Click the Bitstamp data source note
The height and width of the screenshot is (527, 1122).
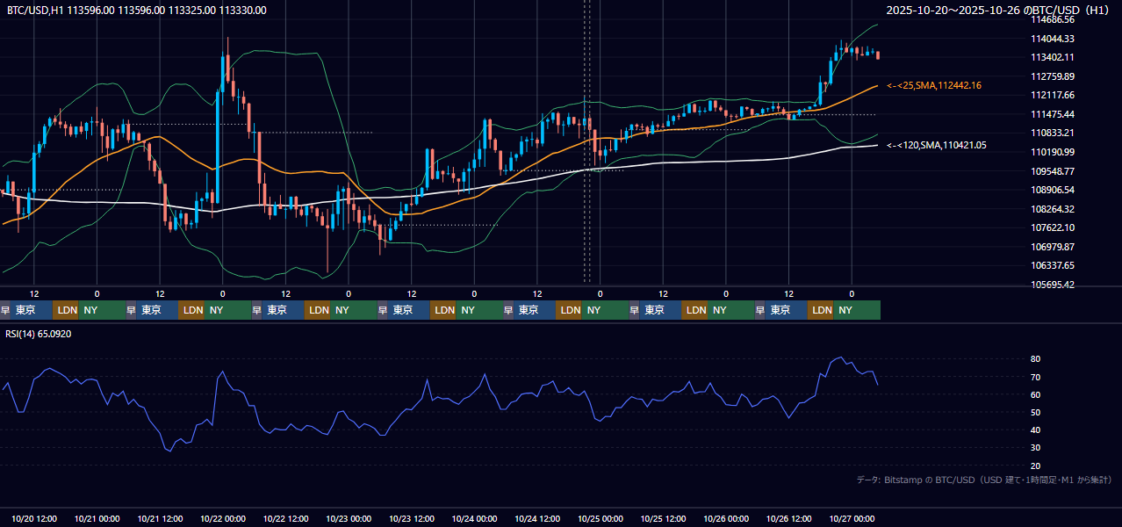[984, 480]
